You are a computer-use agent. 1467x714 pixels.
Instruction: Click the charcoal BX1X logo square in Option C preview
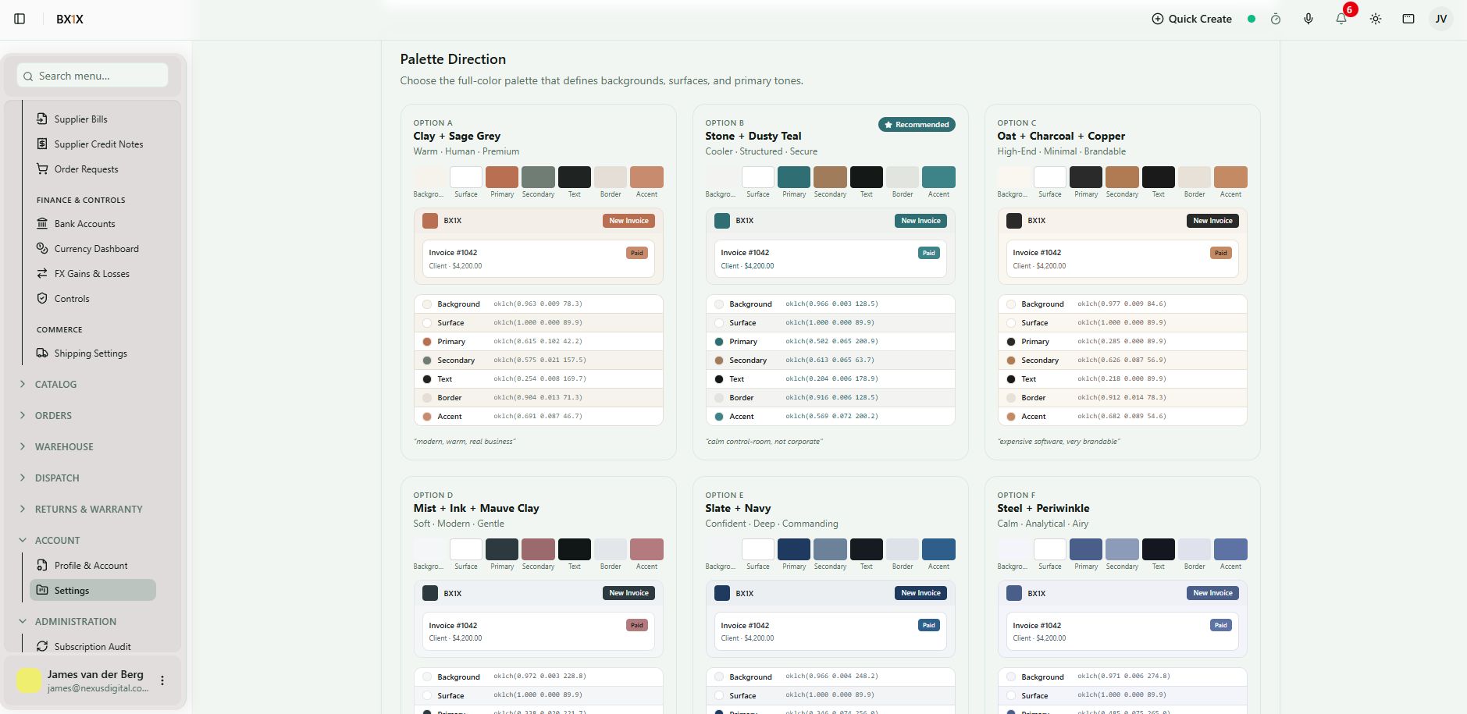click(x=1014, y=221)
